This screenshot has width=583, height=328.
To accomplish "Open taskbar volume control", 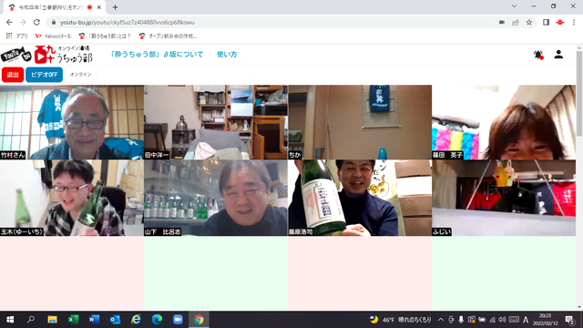I will click(x=502, y=320).
